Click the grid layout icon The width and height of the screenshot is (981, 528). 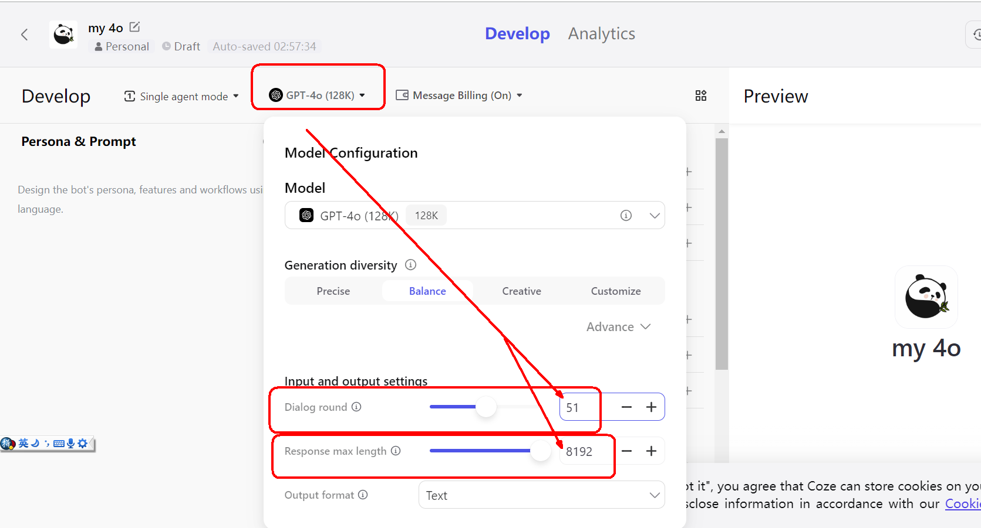(x=701, y=96)
